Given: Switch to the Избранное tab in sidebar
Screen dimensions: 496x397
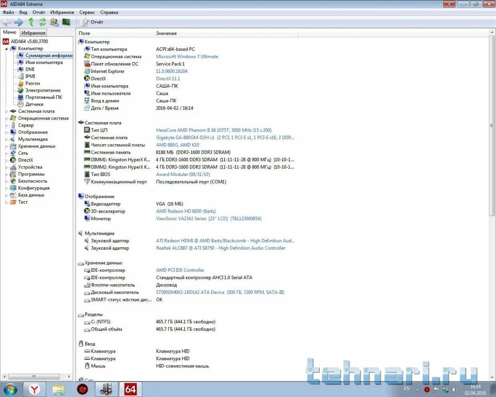Looking at the screenshot, I should point(34,33).
